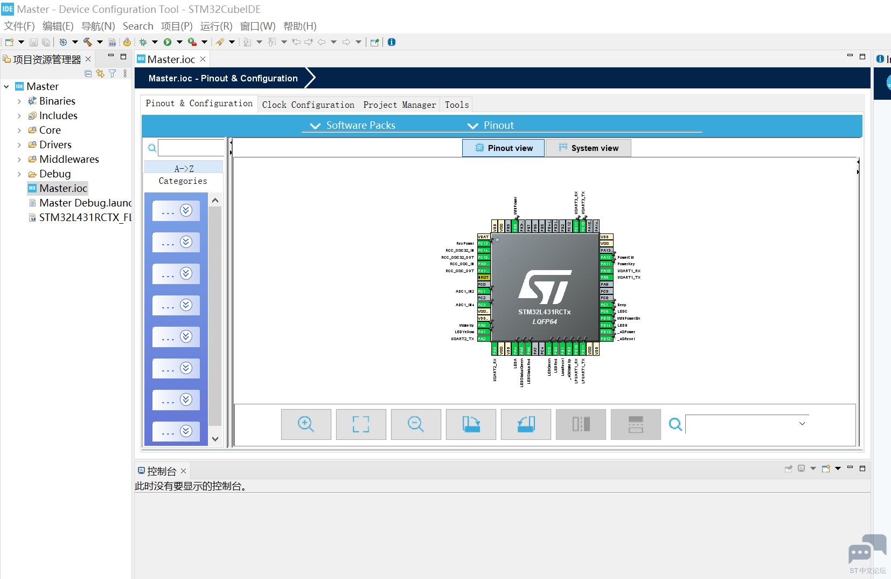Click the binary 010 toolbar icon
This screenshot has width=891, height=579.
[112, 42]
